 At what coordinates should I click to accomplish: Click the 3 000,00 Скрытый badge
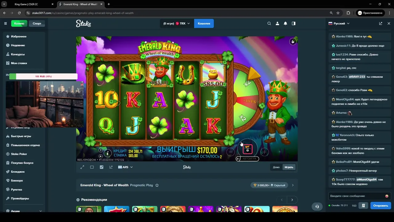(269, 185)
